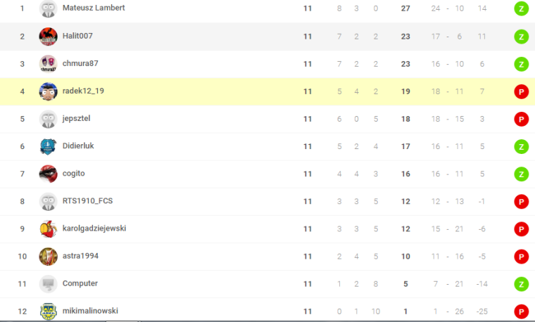Click karolgadziejewski's spartan avatar
Screen dimensions: 535x322
[x=48, y=229]
